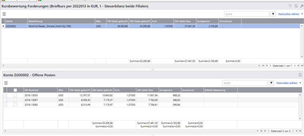
Task: Open search options dropdown in upper panel
Action: coord(273,14)
